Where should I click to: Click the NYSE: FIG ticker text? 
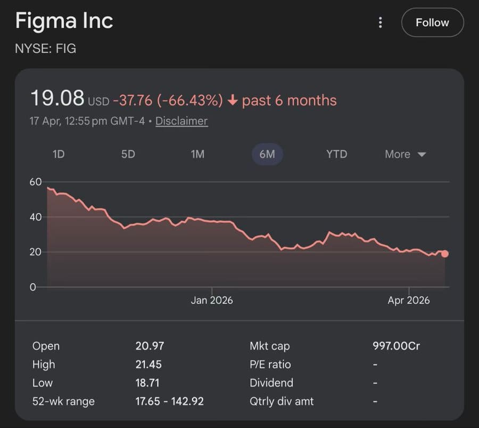pyautogui.click(x=46, y=49)
